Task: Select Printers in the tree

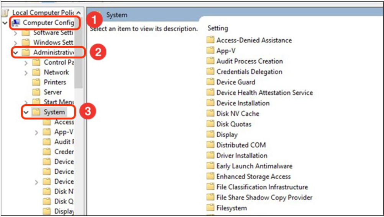Action: tap(49, 82)
